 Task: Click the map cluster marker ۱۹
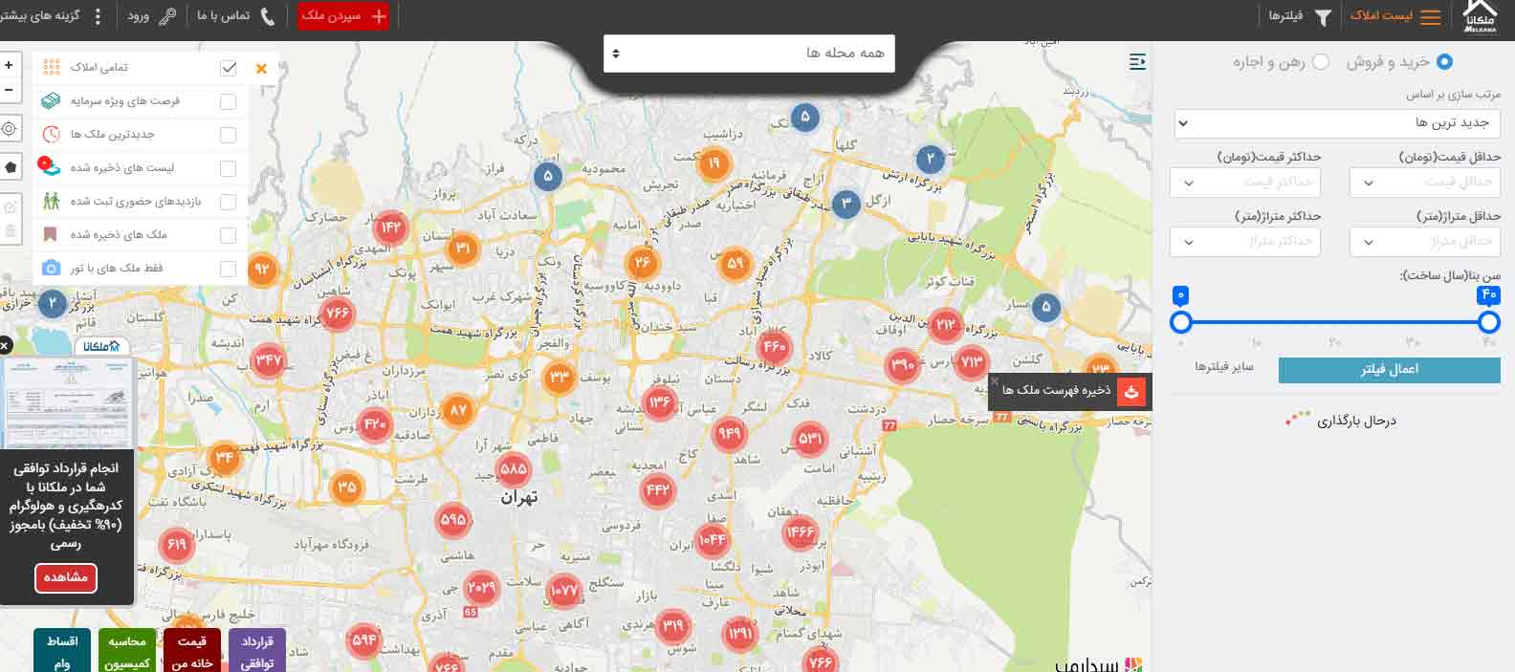click(713, 164)
